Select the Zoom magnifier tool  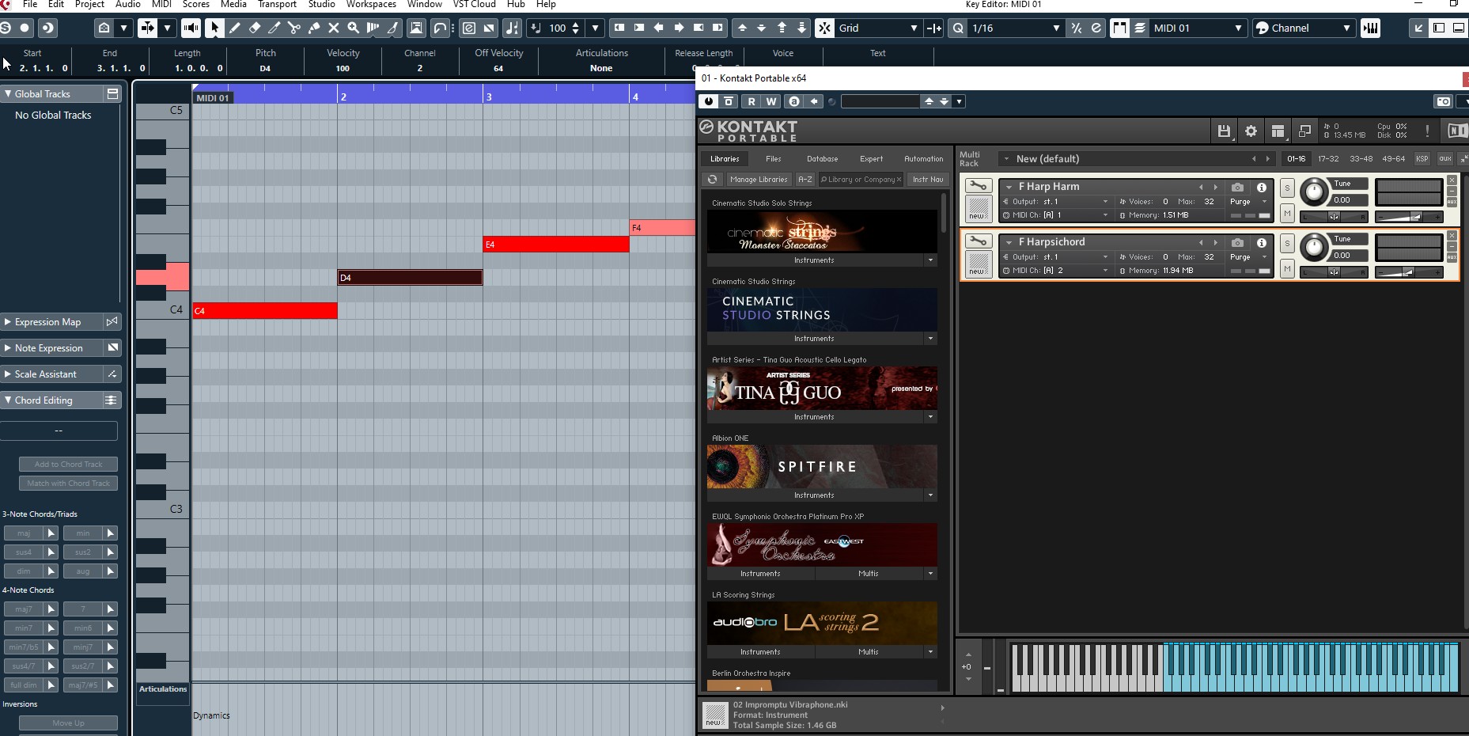click(353, 28)
